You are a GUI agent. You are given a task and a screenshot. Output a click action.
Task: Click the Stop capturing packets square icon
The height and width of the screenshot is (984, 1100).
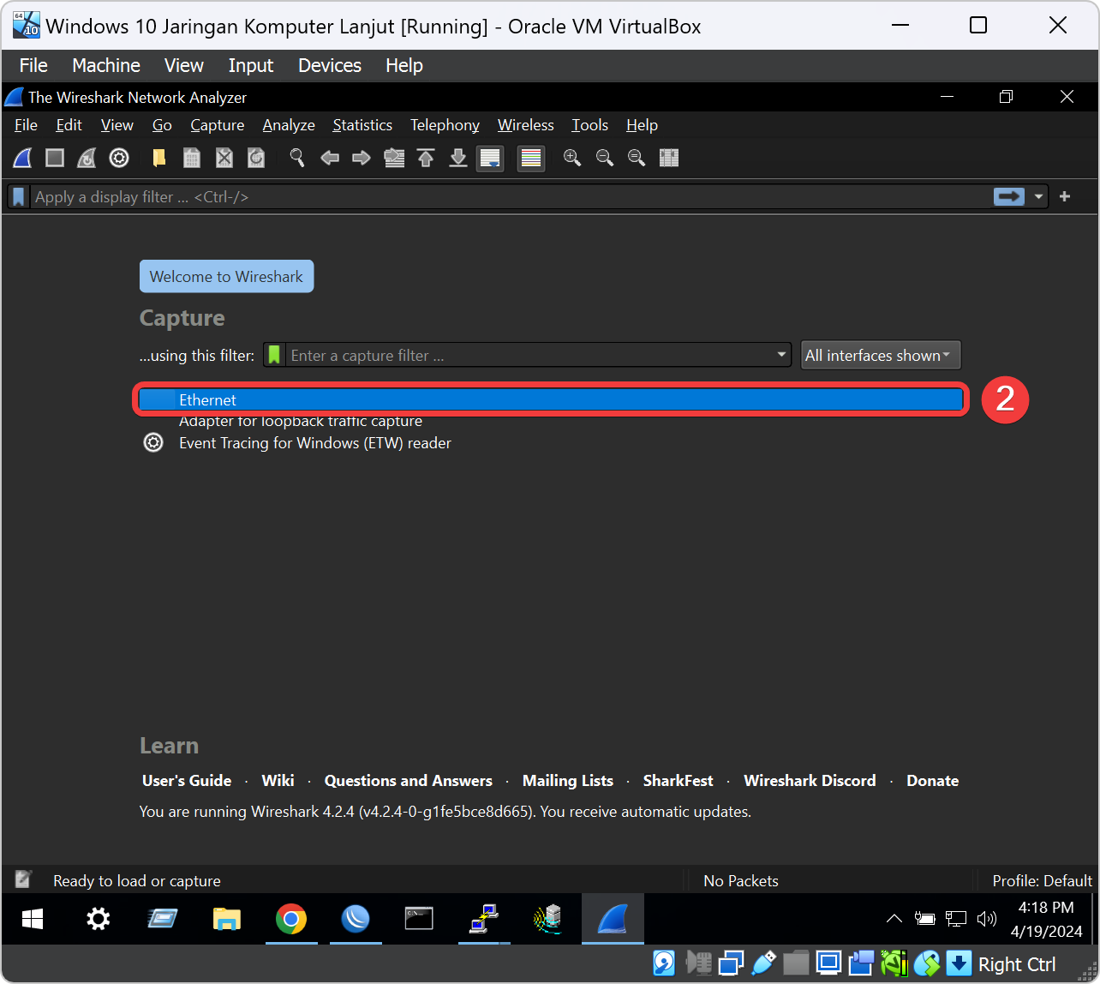tap(55, 158)
